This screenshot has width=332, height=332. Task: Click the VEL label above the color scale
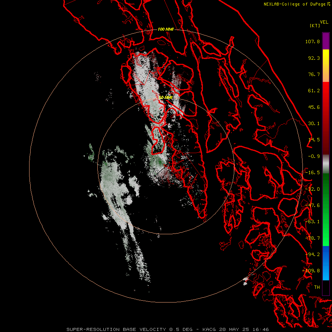point(324,22)
